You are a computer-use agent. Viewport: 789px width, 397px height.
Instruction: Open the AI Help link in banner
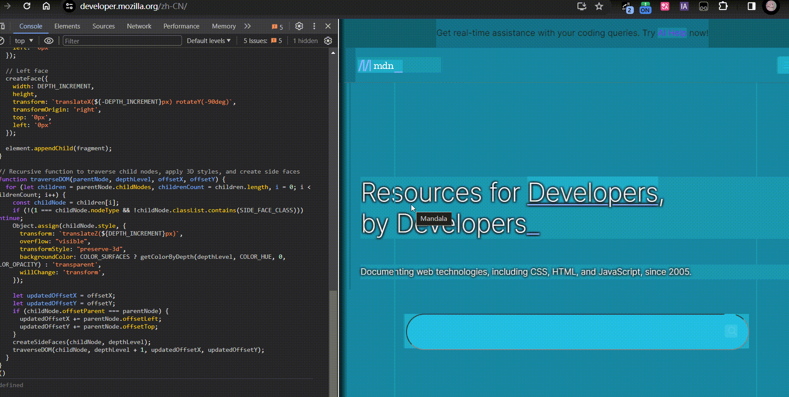pyautogui.click(x=672, y=33)
